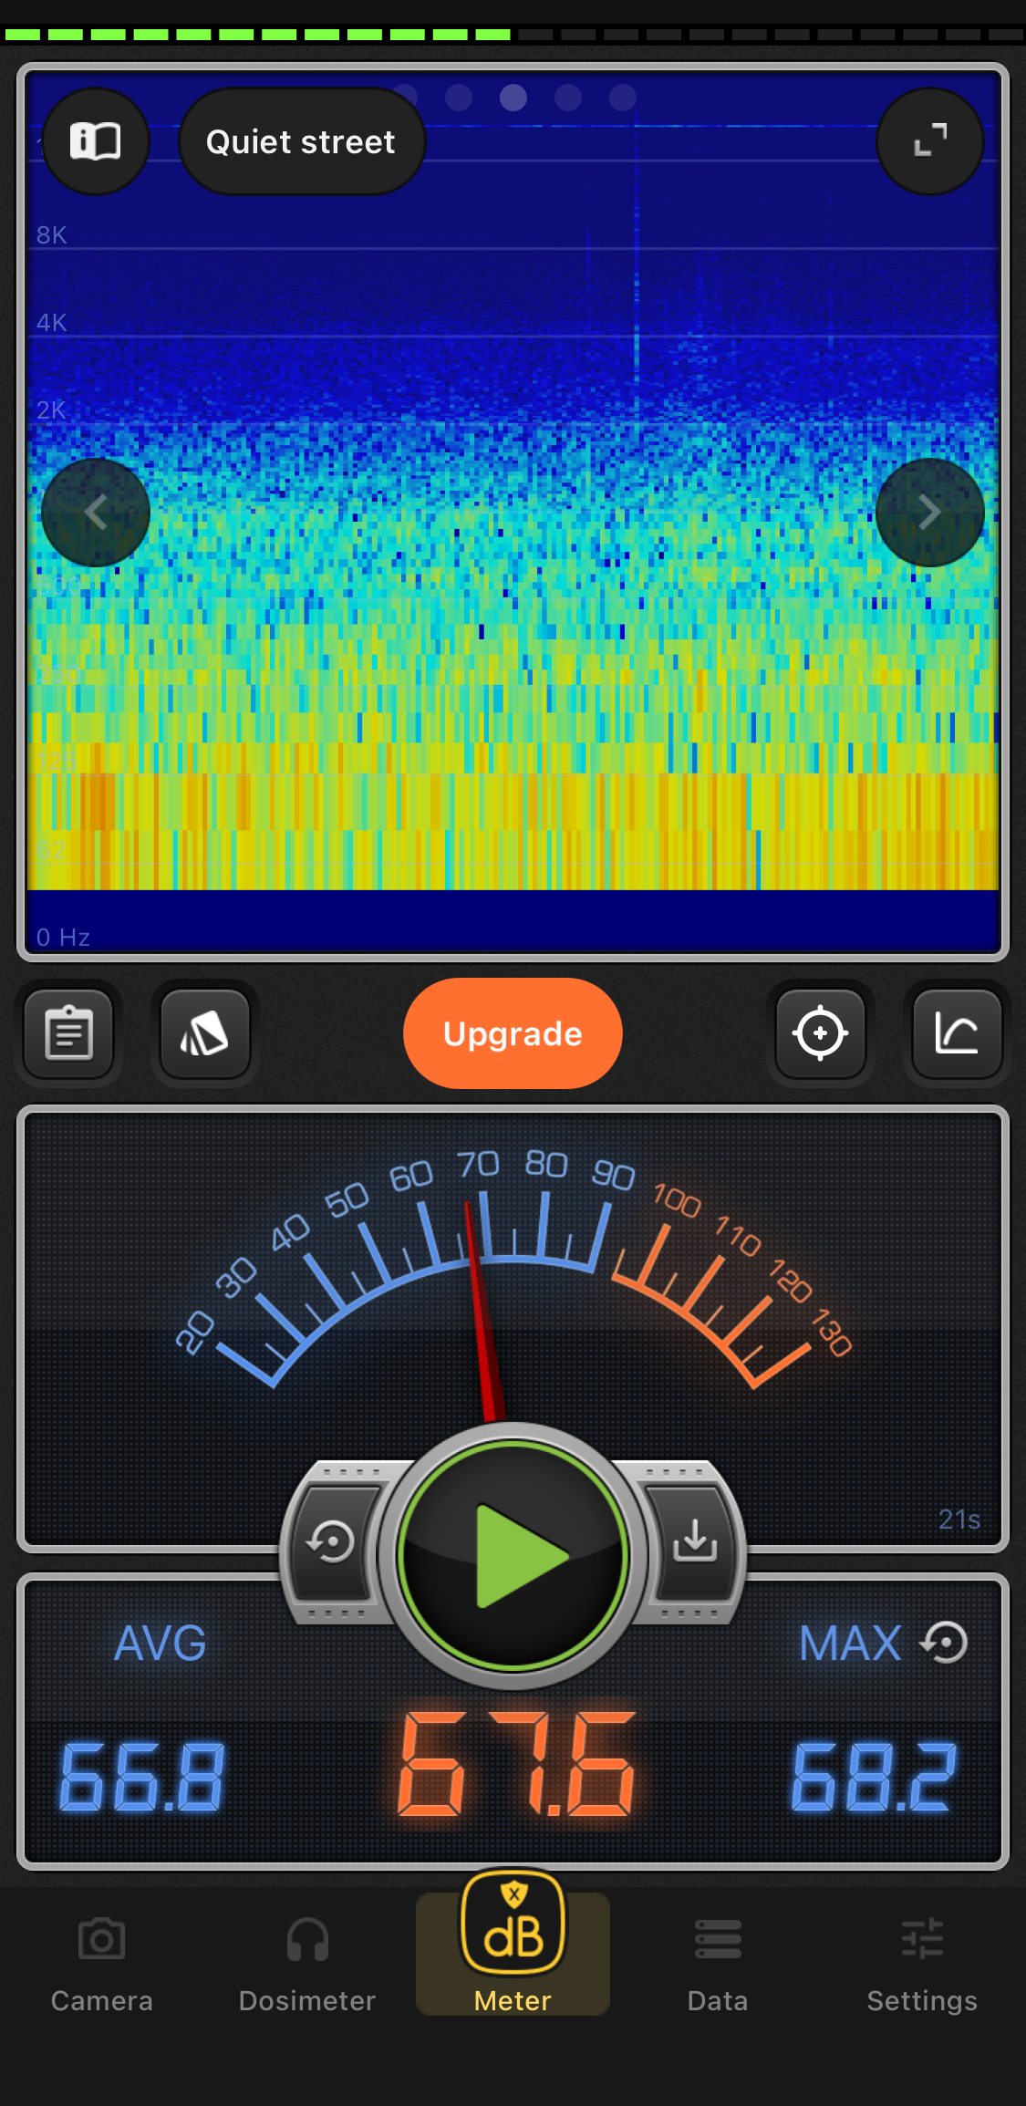Image resolution: width=1026 pixels, height=2106 pixels.
Task: Reset the measurement with left reset button
Action: [x=331, y=1542]
